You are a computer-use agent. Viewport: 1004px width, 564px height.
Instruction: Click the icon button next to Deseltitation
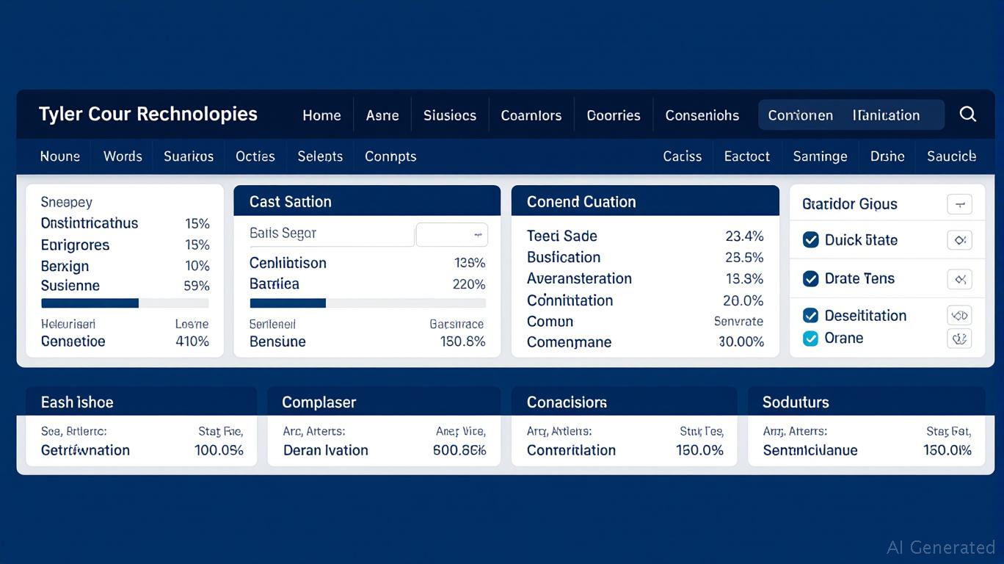[x=959, y=316]
